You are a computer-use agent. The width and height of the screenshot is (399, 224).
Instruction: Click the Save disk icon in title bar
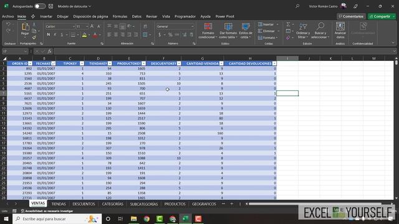tap(50, 6)
